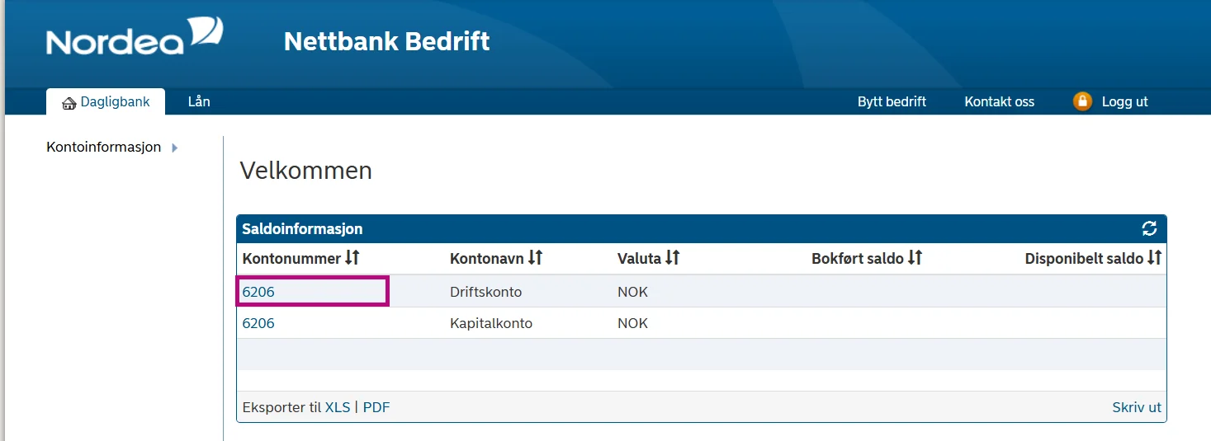Click the refresh icon in Saldoinformasjon header
Screen dimensions: 1211x441
click(1149, 228)
